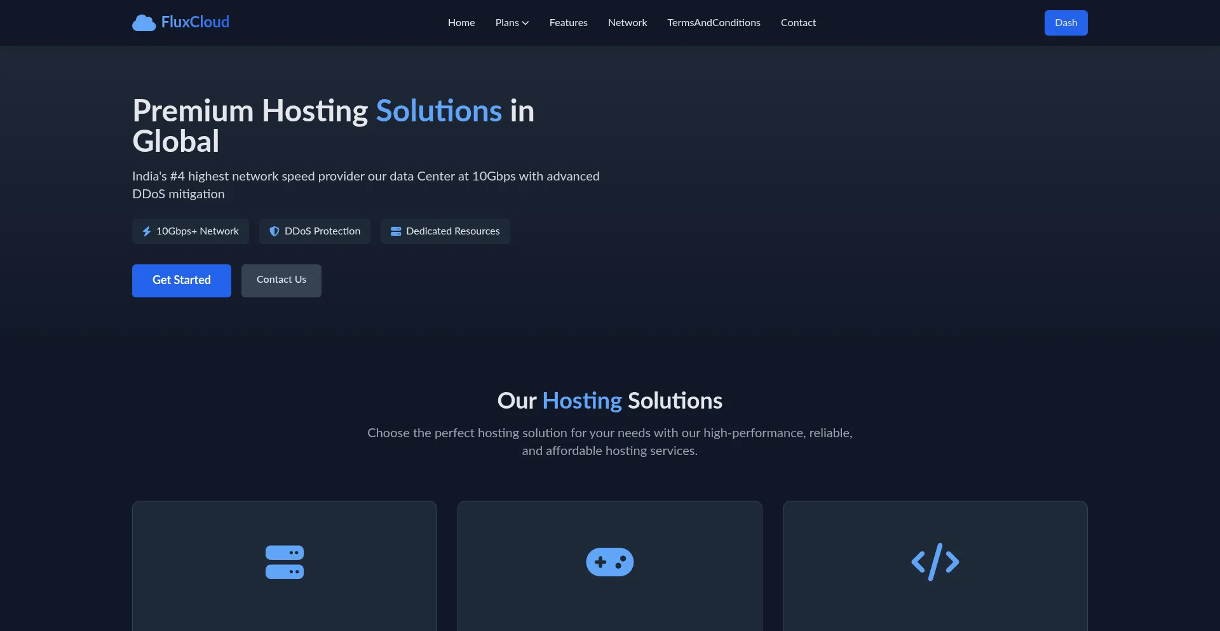Click the Contact Us button
The image size is (1220, 631).
click(x=281, y=281)
